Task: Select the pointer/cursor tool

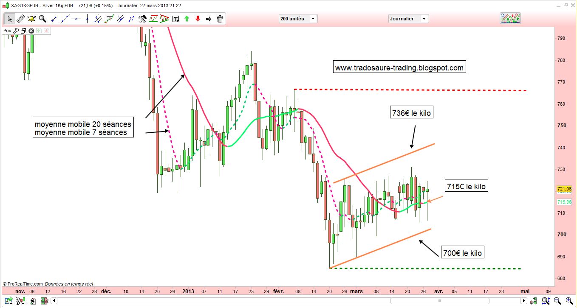Action: click(x=9, y=19)
